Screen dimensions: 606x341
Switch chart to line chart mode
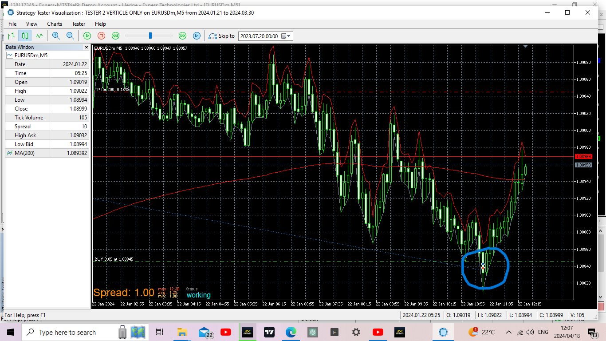coord(39,36)
